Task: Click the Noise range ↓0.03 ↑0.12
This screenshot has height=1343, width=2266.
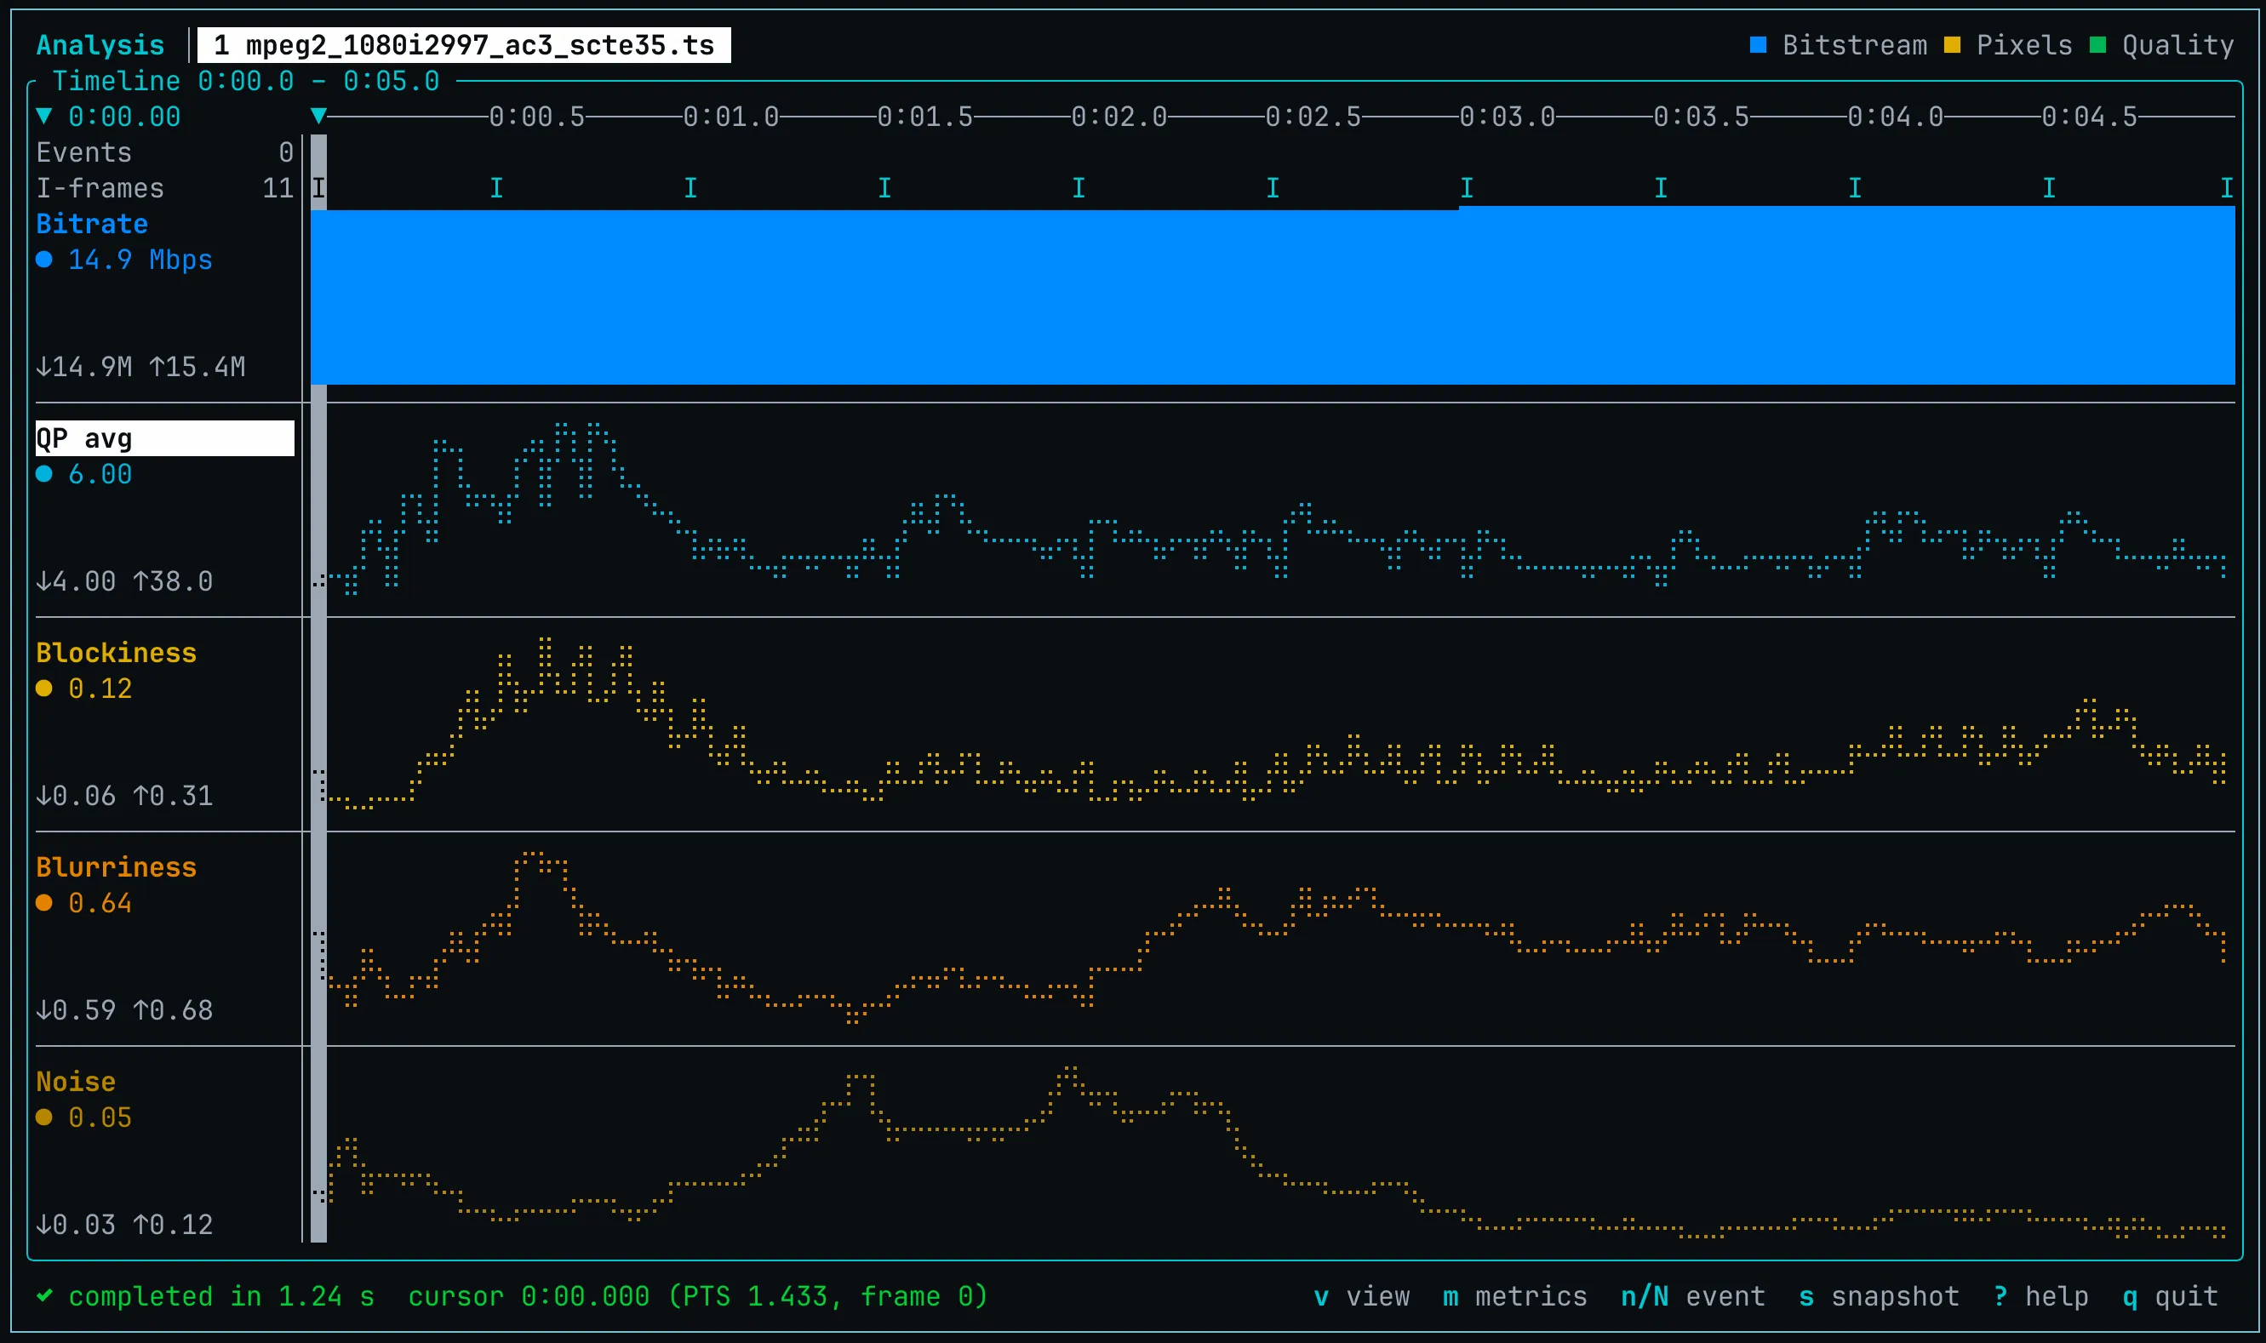Action: click(125, 1225)
